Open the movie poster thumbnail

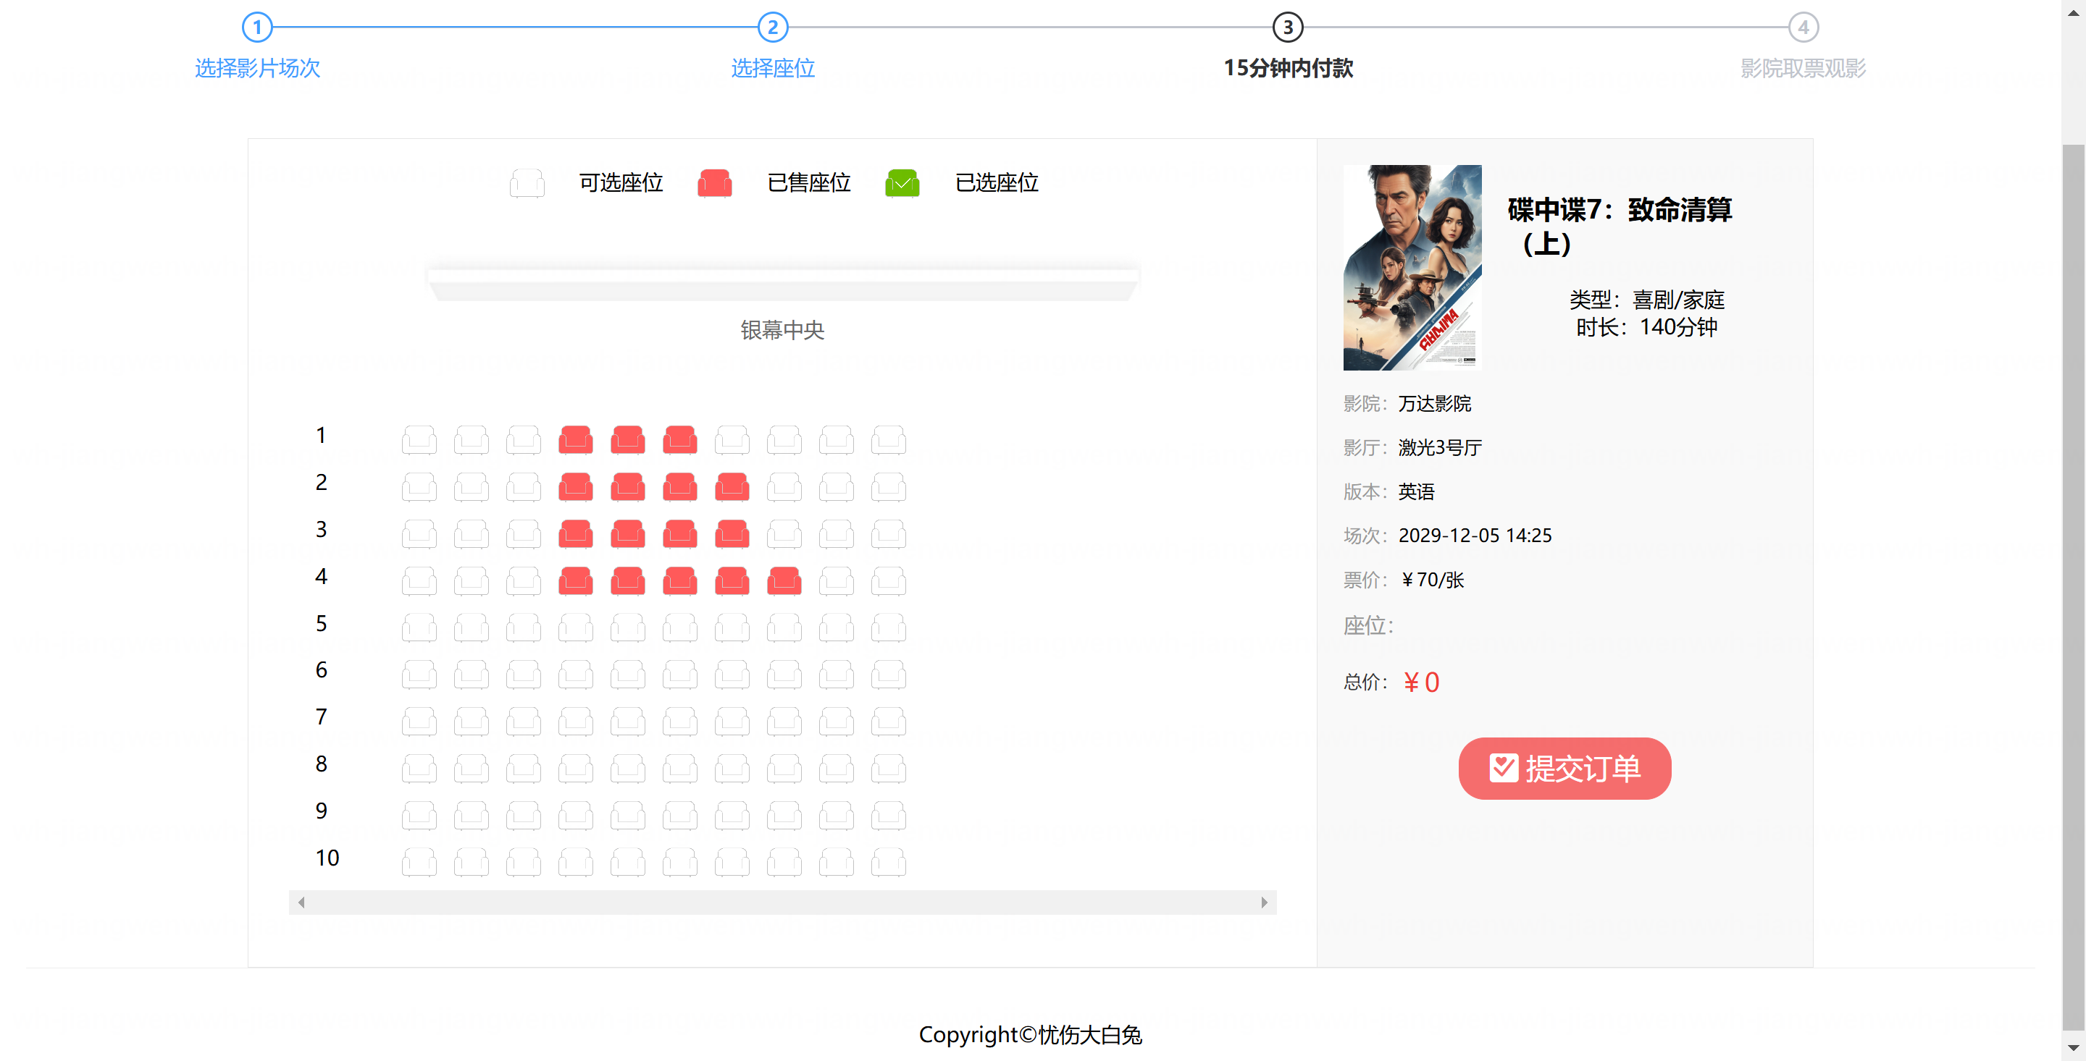1412,267
